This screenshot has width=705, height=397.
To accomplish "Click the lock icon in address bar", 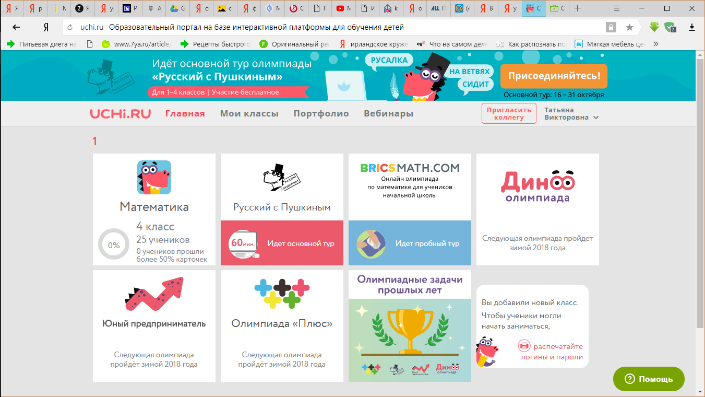I will [x=611, y=27].
